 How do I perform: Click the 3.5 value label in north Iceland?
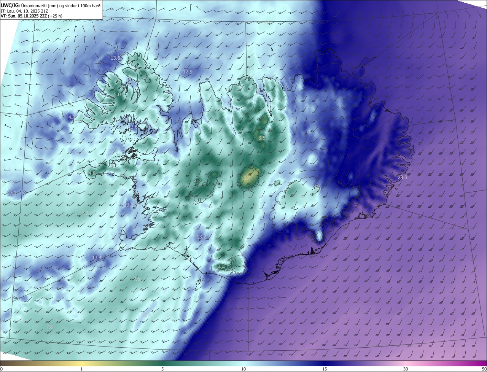(x=261, y=138)
